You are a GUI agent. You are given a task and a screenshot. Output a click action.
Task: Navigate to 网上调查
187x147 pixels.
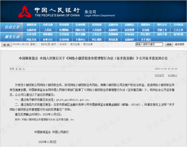pos(97,40)
